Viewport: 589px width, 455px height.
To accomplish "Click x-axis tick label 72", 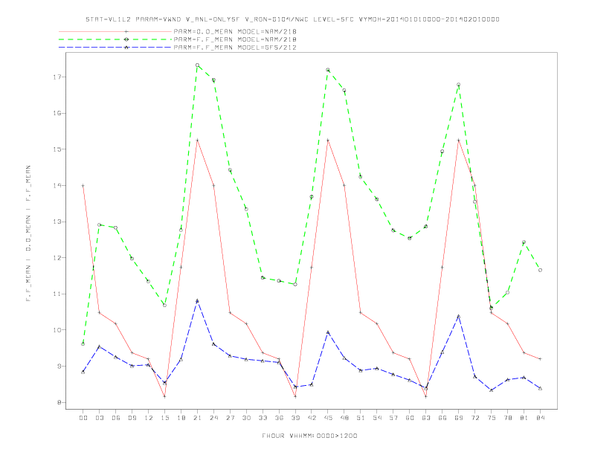I will [474, 418].
